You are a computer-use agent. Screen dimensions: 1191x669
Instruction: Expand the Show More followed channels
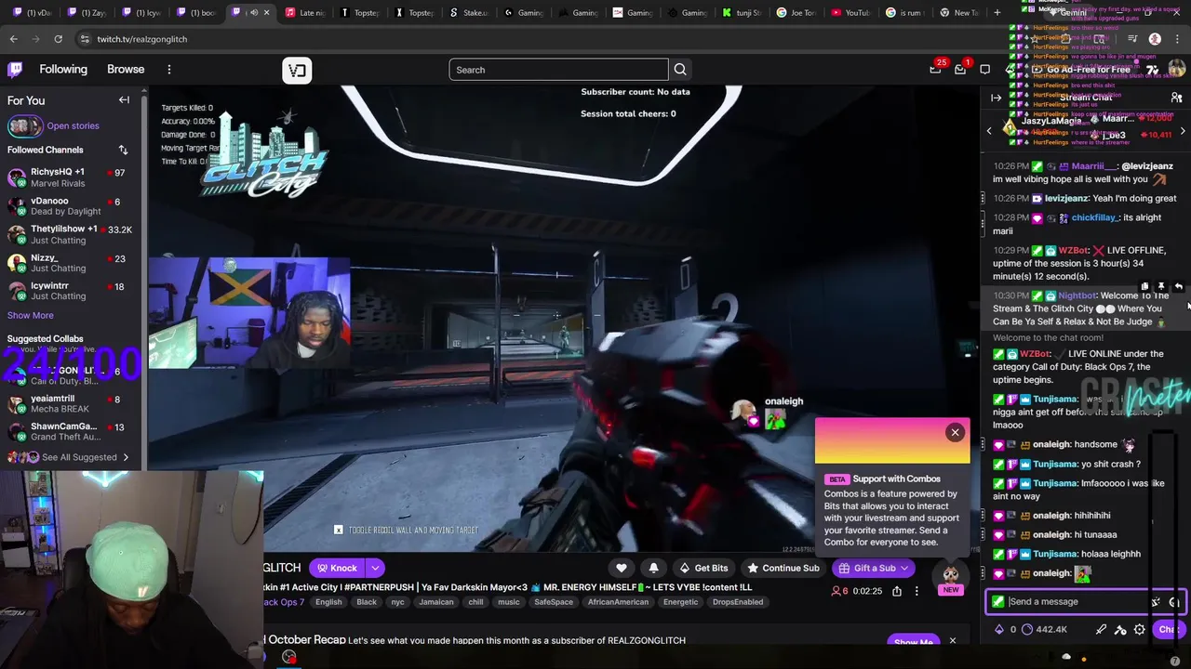30,315
